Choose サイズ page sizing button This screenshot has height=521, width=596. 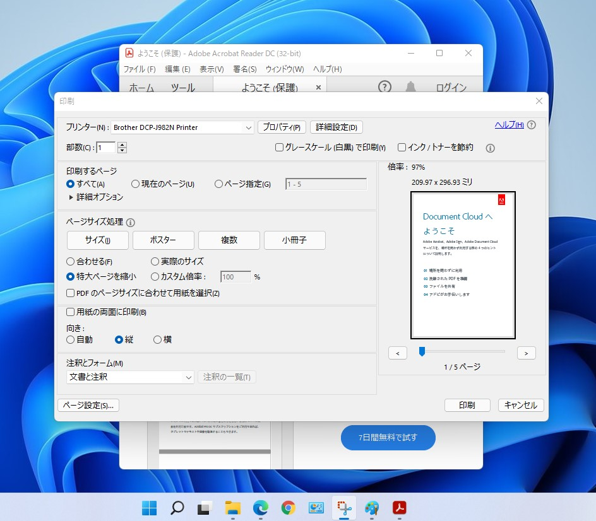pyautogui.click(x=98, y=240)
